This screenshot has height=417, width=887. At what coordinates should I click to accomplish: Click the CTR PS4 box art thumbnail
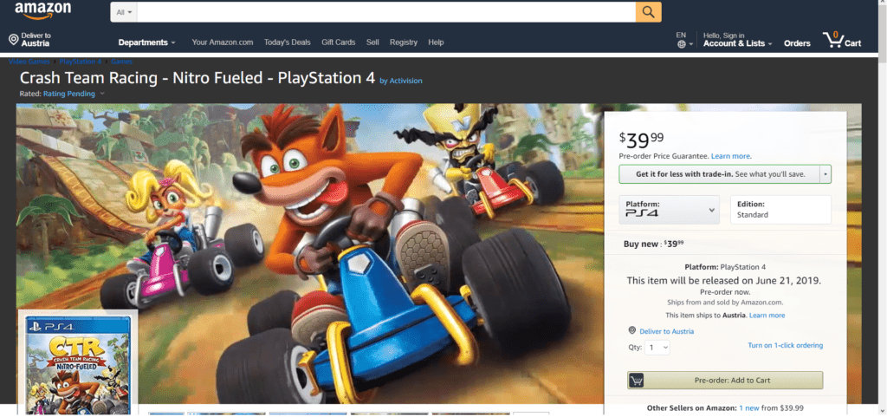pyautogui.click(x=78, y=364)
